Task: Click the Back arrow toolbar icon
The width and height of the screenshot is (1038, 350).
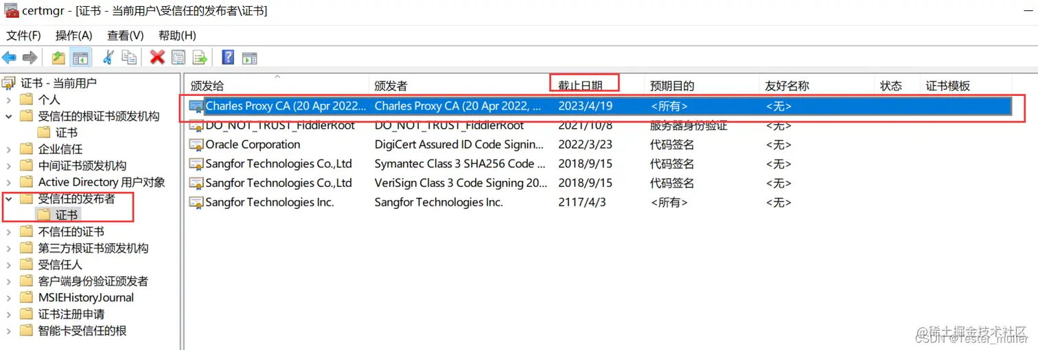Action: point(9,58)
